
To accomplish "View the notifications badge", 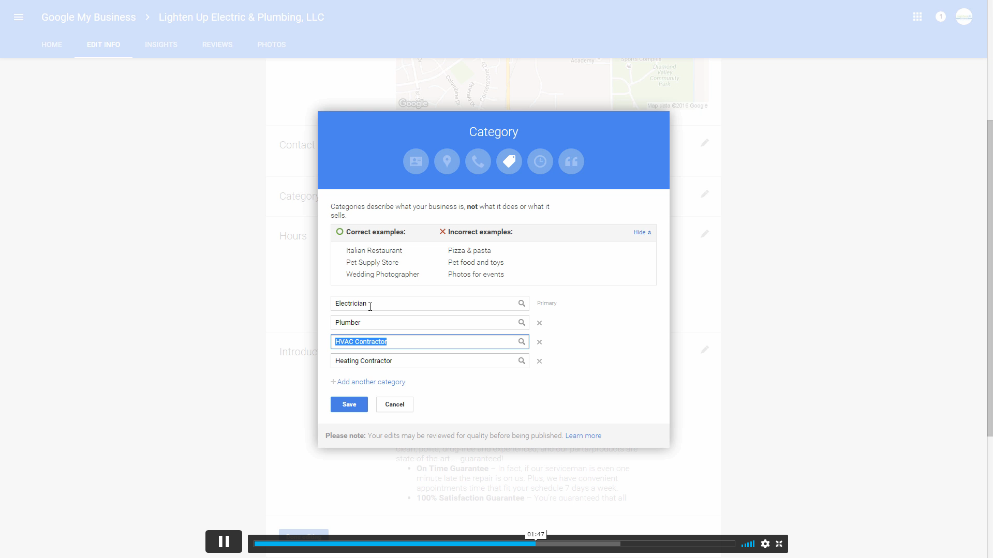I will [941, 17].
